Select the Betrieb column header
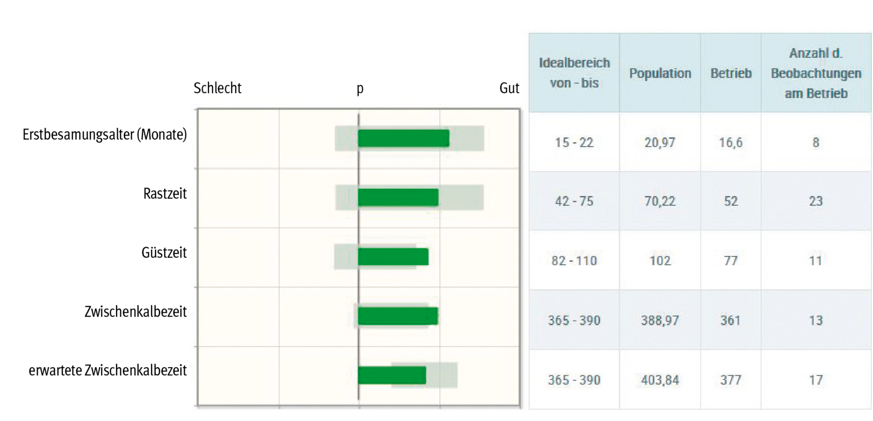This screenshot has height=421, width=874. click(x=731, y=73)
